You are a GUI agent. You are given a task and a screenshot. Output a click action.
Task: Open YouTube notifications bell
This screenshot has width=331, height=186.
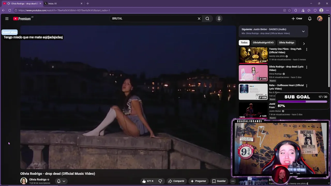[310, 19]
